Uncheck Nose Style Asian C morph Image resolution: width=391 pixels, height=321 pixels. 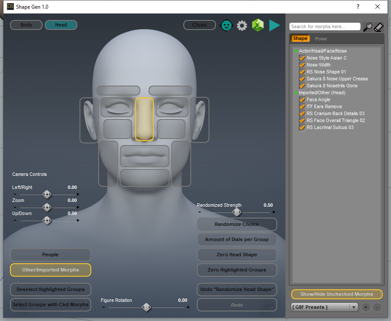[x=302, y=58]
